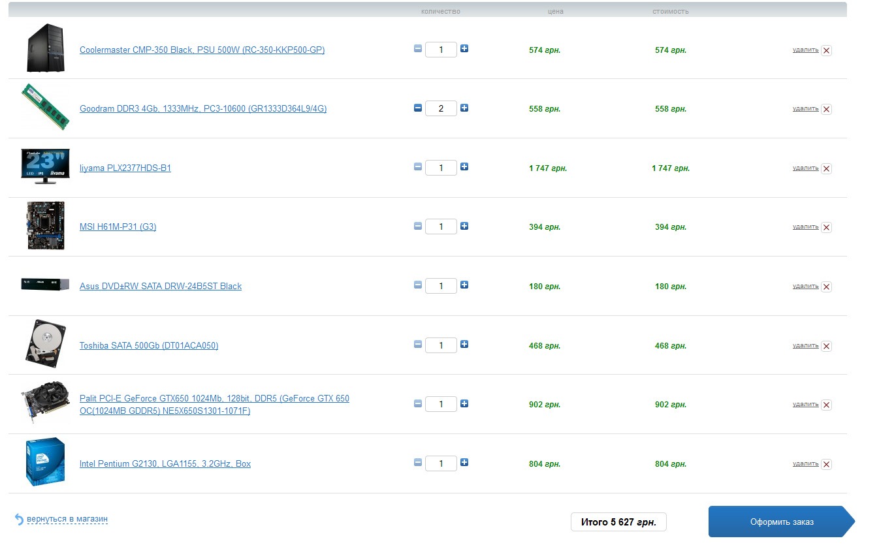
Task: Decrease quantity of Goodram DDR3 4Gb memory
Action: pyautogui.click(x=418, y=108)
